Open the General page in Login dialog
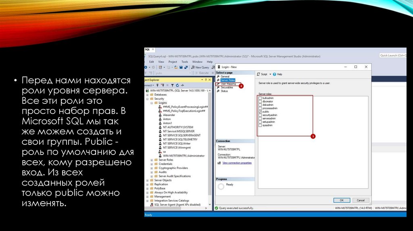The width and height of the screenshot is (413, 231). coord(225,76)
